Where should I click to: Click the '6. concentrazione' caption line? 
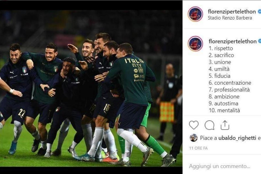pos(230,83)
